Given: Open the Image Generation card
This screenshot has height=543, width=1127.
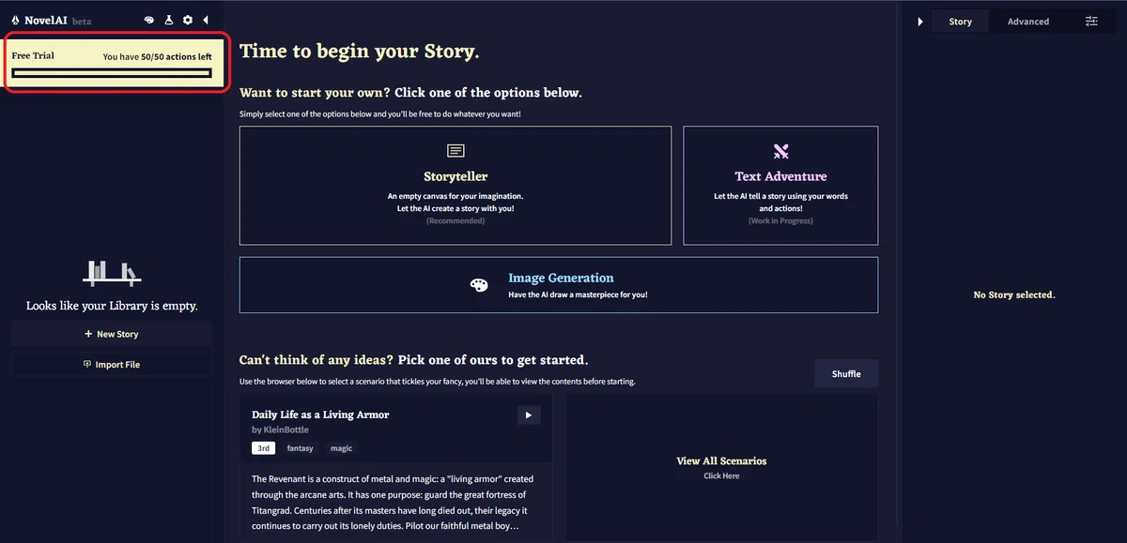Looking at the screenshot, I should (559, 285).
